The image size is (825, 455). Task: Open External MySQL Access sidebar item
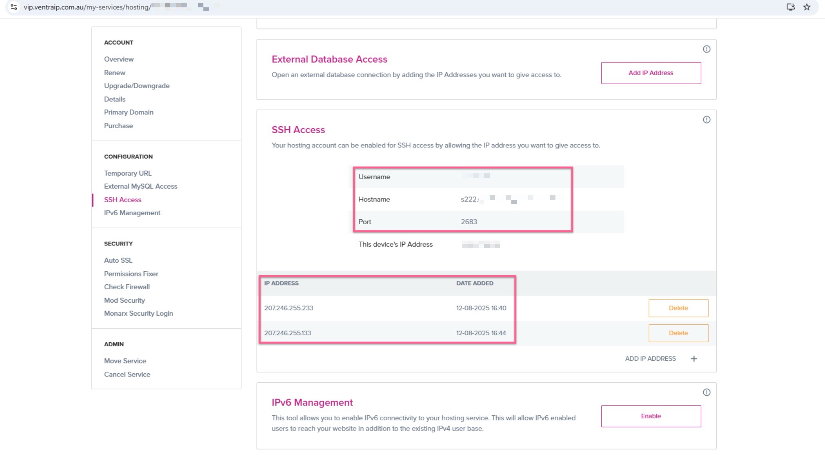point(140,186)
